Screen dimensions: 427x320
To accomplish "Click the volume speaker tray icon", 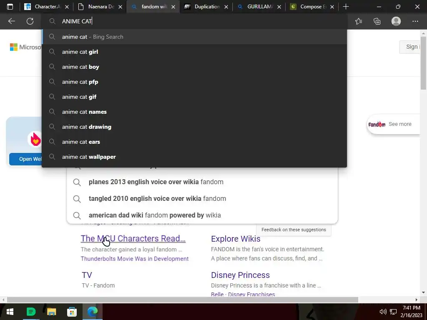I will pyautogui.click(x=383, y=312).
